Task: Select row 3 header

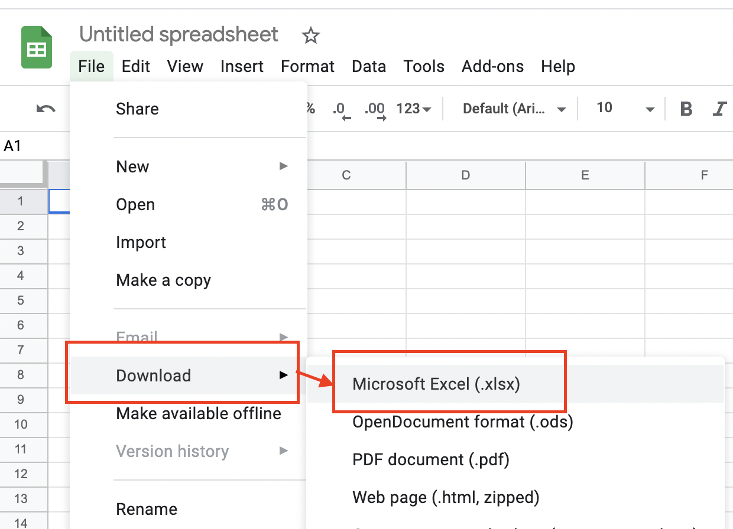Action: (x=24, y=251)
